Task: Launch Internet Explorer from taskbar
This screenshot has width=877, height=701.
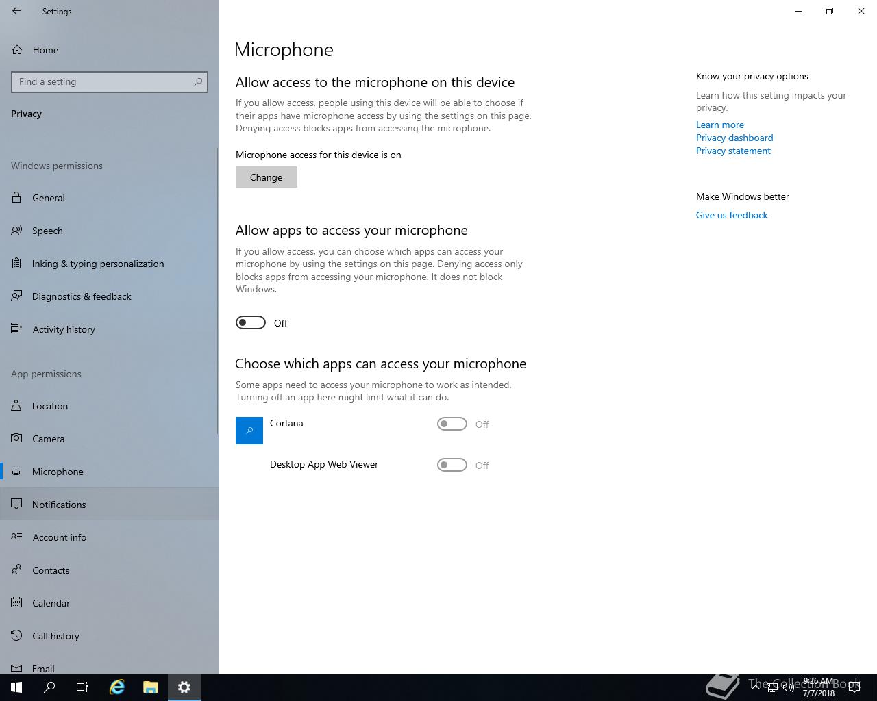Action: point(117,687)
